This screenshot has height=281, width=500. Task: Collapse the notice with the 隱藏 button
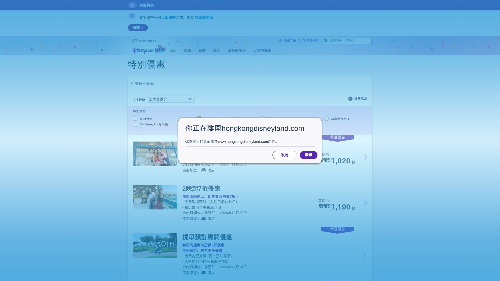pyautogui.click(x=138, y=28)
